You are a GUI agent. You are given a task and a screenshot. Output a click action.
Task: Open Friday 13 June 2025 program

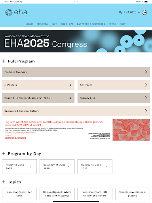(x=19, y=167)
